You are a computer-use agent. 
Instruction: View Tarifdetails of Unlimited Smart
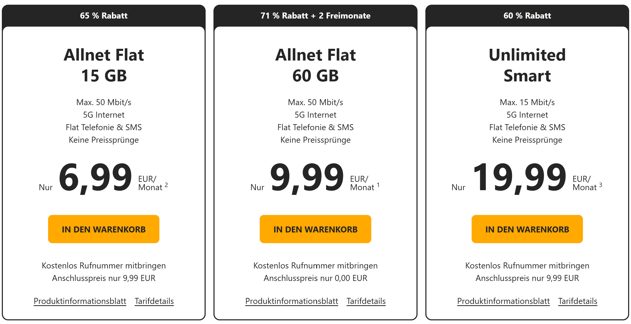point(578,301)
